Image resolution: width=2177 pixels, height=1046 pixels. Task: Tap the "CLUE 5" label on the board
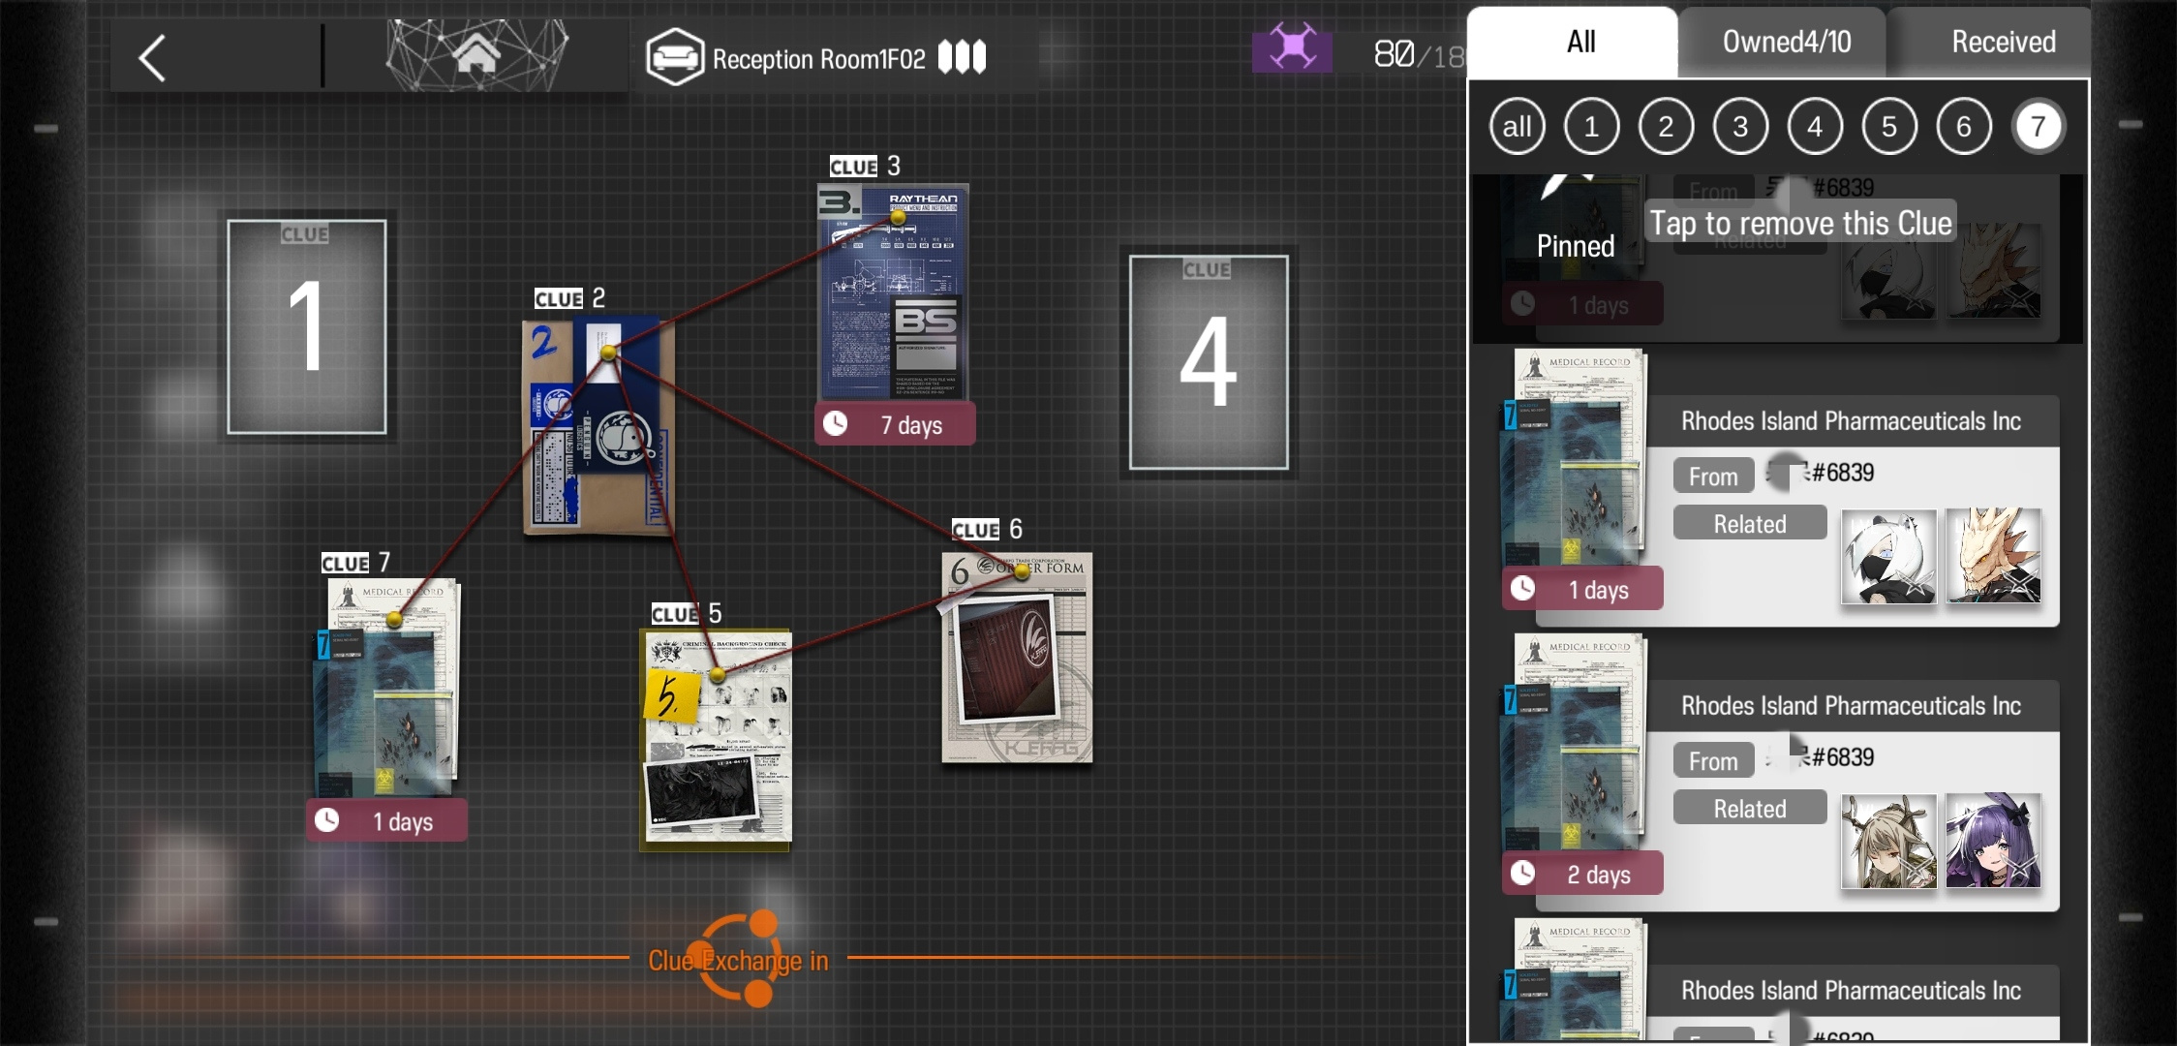click(687, 613)
